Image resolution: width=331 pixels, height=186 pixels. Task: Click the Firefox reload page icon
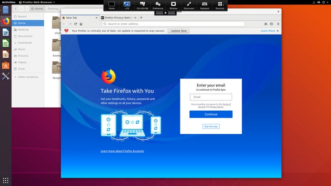tap(75, 24)
